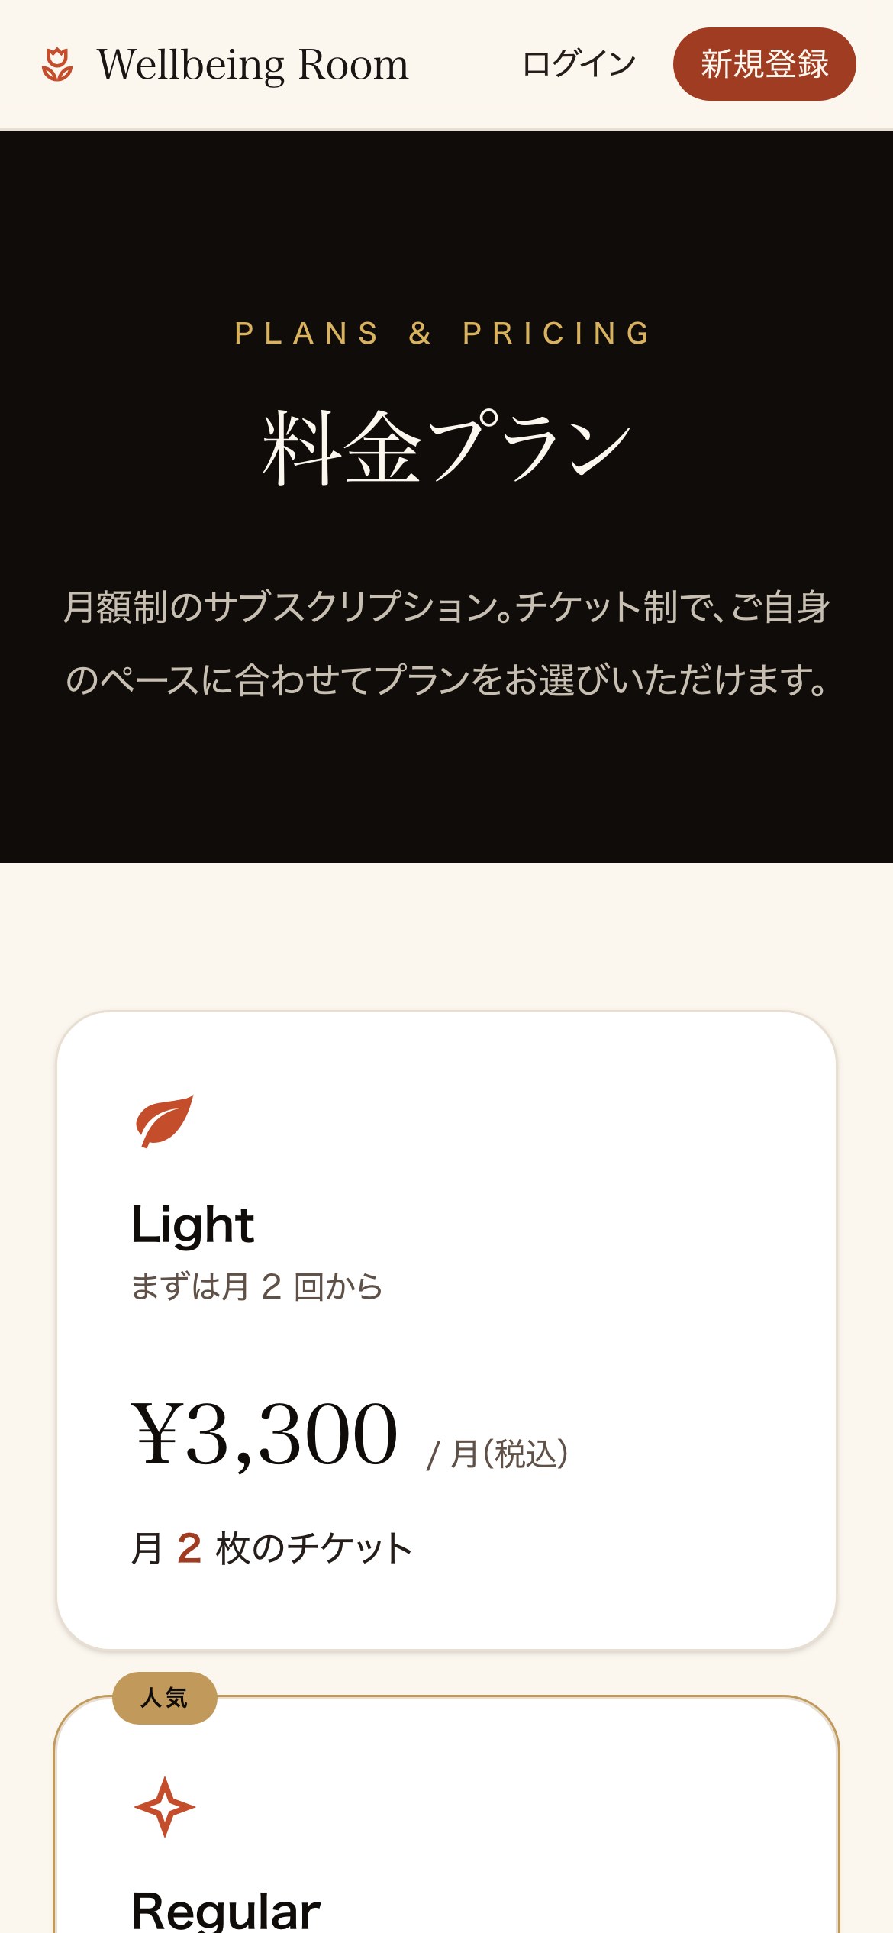Click the ¥3,300 price text
Screen dimensions: 893x1933
point(265,1434)
